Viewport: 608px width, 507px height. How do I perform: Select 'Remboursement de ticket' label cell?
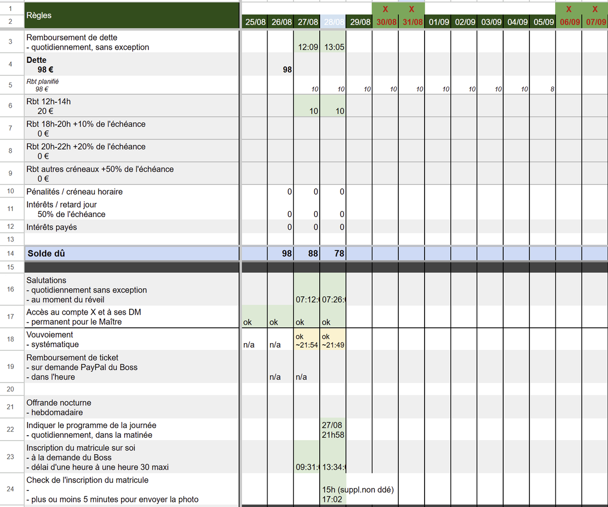click(x=132, y=367)
